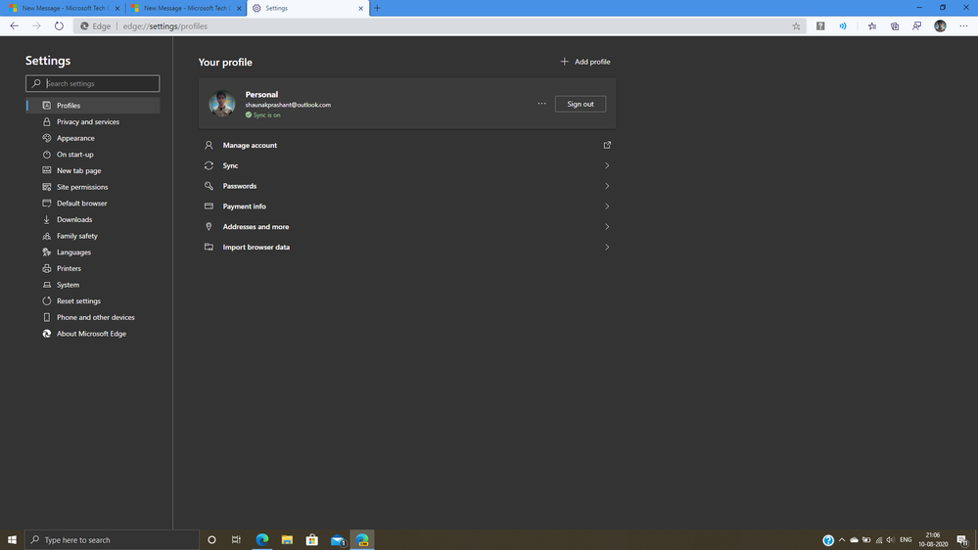Image resolution: width=978 pixels, height=550 pixels.
Task: Open the Windows Start menu
Action: (12, 540)
